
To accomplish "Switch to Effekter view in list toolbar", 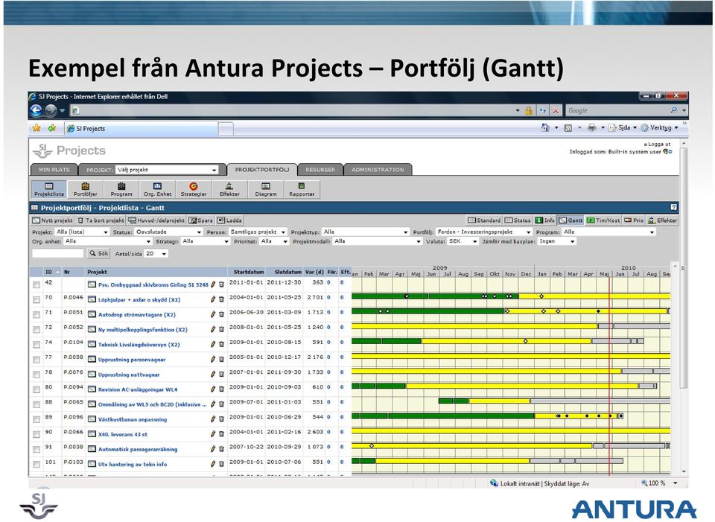I will 663,220.
